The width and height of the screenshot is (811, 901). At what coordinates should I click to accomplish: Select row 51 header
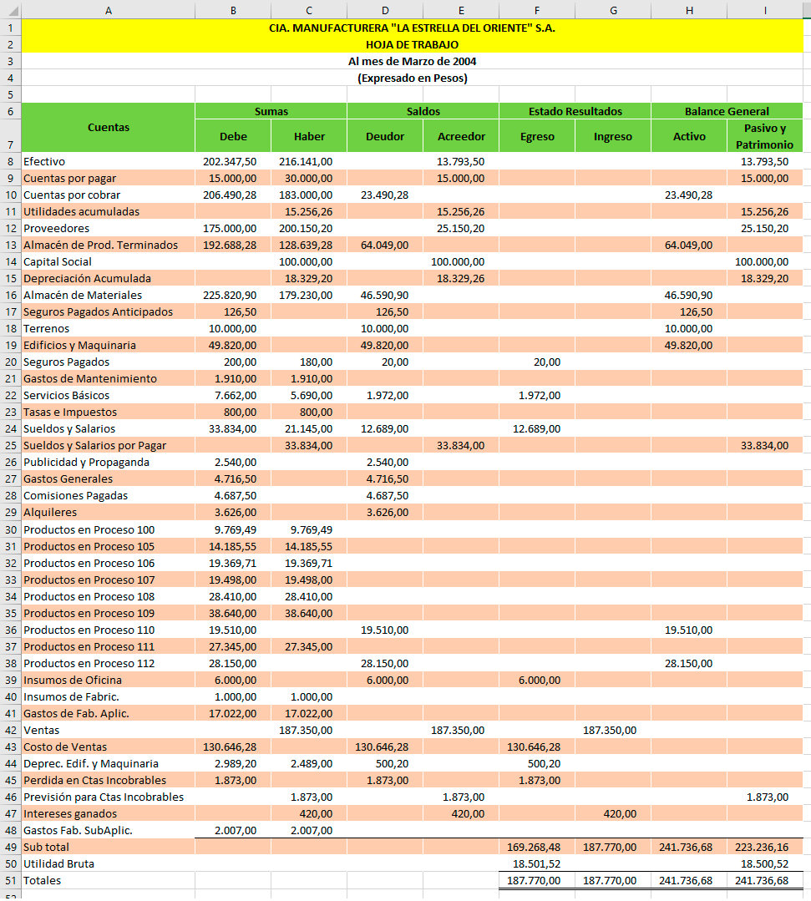[x=10, y=880]
